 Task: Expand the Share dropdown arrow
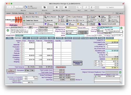(94, 7)
